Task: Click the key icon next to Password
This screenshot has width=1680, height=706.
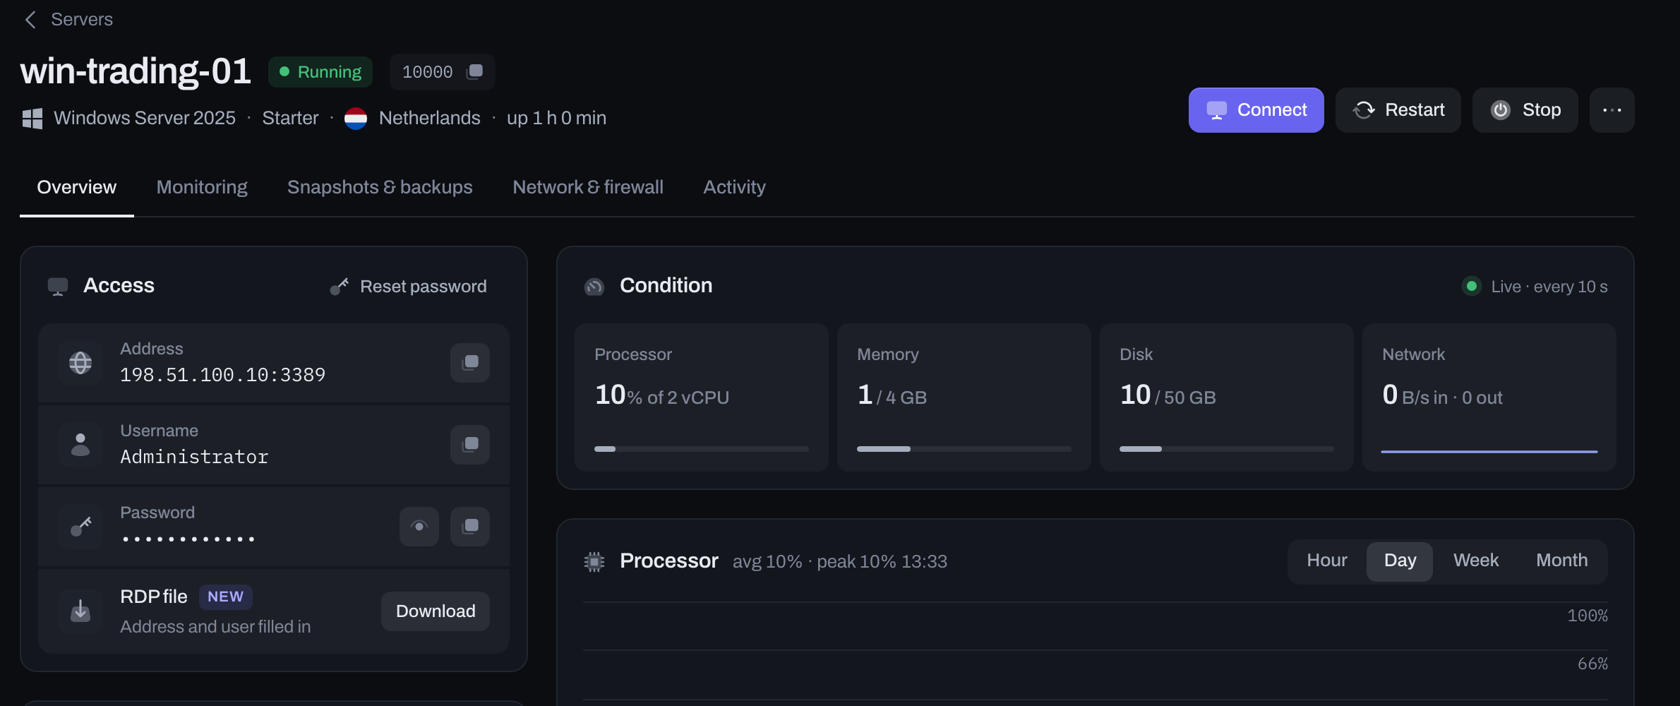Action: click(x=80, y=527)
